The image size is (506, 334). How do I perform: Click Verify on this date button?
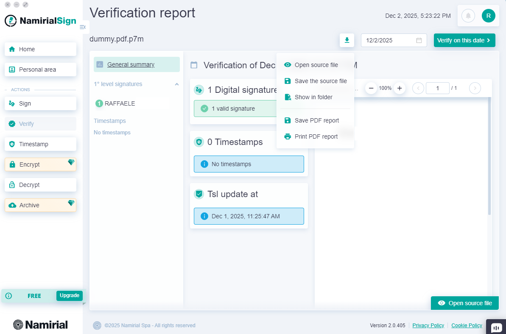(x=464, y=40)
